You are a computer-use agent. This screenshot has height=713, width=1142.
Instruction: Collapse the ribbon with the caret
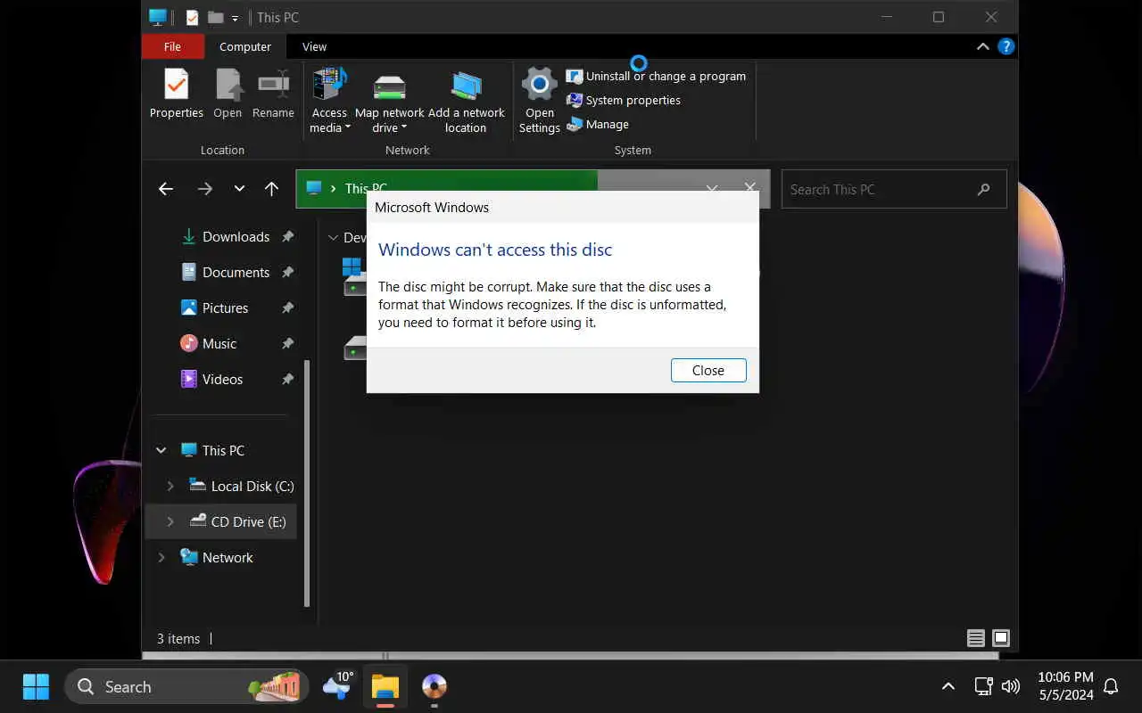click(x=982, y=46)
